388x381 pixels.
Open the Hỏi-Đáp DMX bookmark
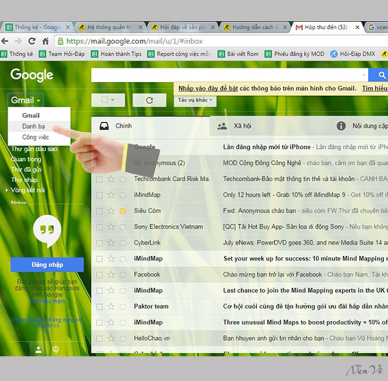pos(352,54)
